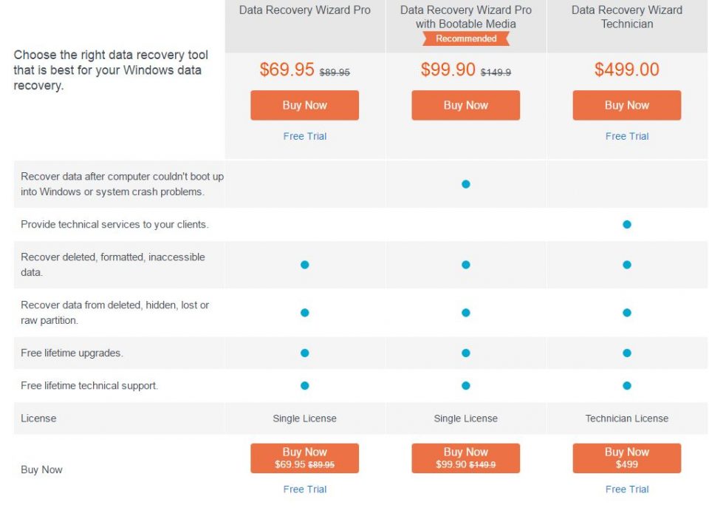The image size is (709, 508).
Task: Click the orange Recommended ribbon badge
Action: [465, 38]
